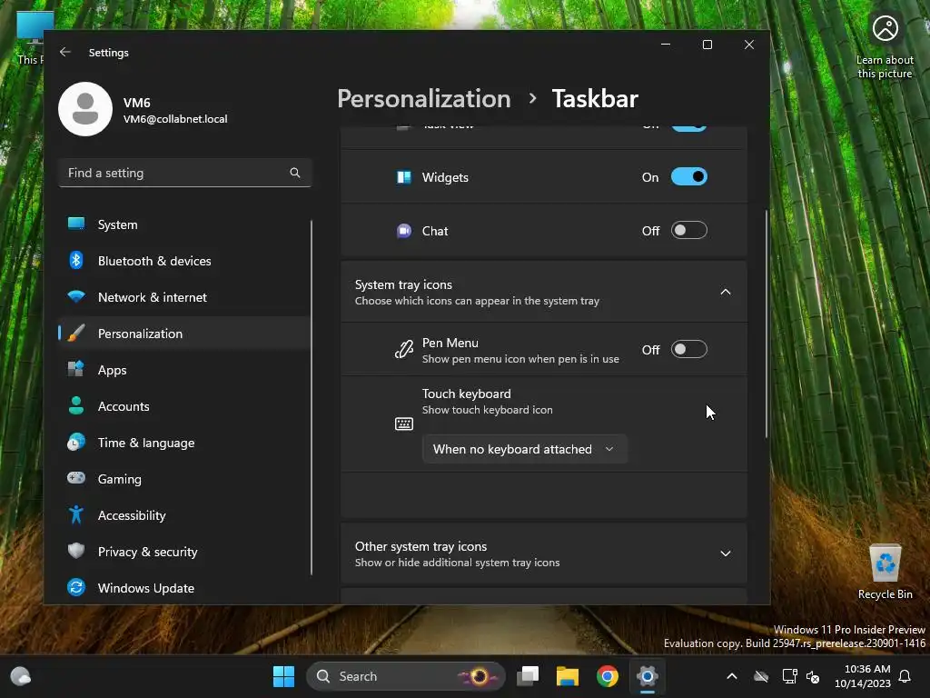Open the weather widget on taskbar
Image resolution: width=930 pixels, height=698 pixels.
[x=21, y=676]
